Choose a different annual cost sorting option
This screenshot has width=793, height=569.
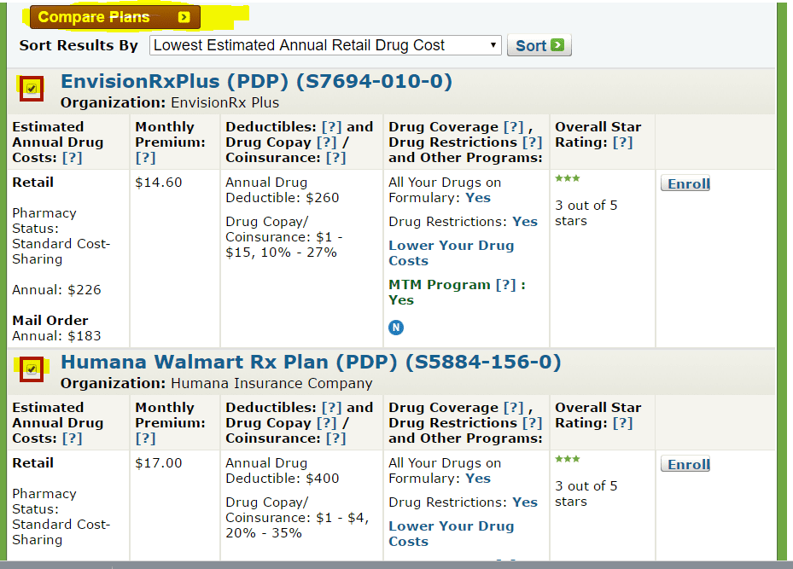324,45
